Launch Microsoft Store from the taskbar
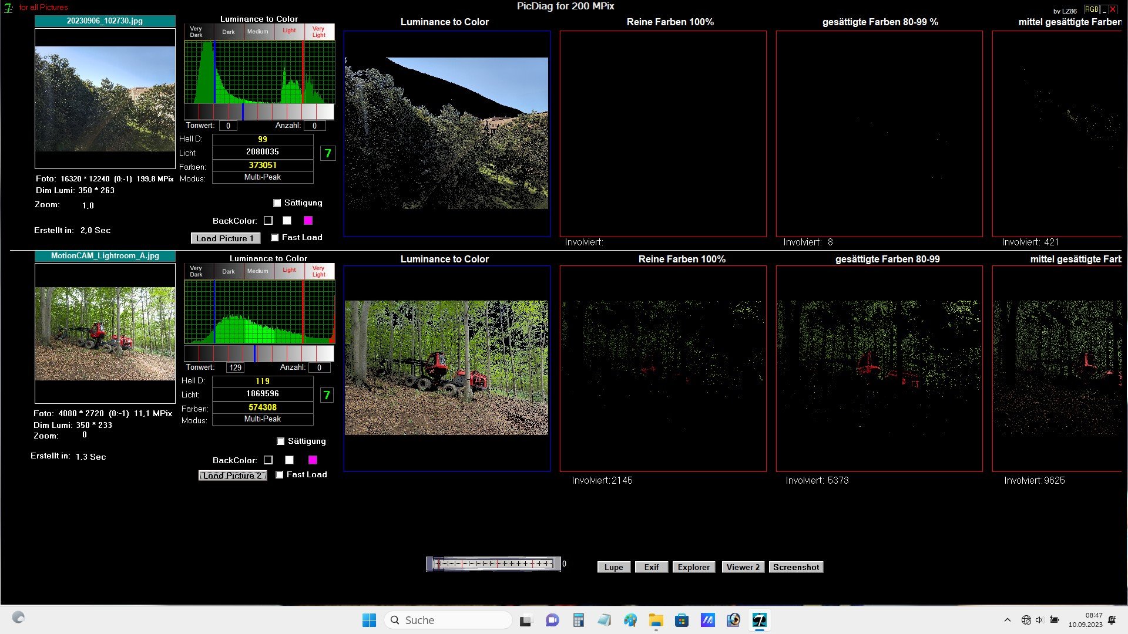Viewport: 1128px width, 634px height. pos(681,620)
